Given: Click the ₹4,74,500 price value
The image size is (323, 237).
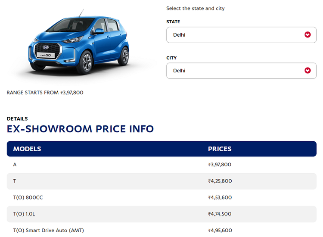Looking at the screenshot, I should 220,214.
